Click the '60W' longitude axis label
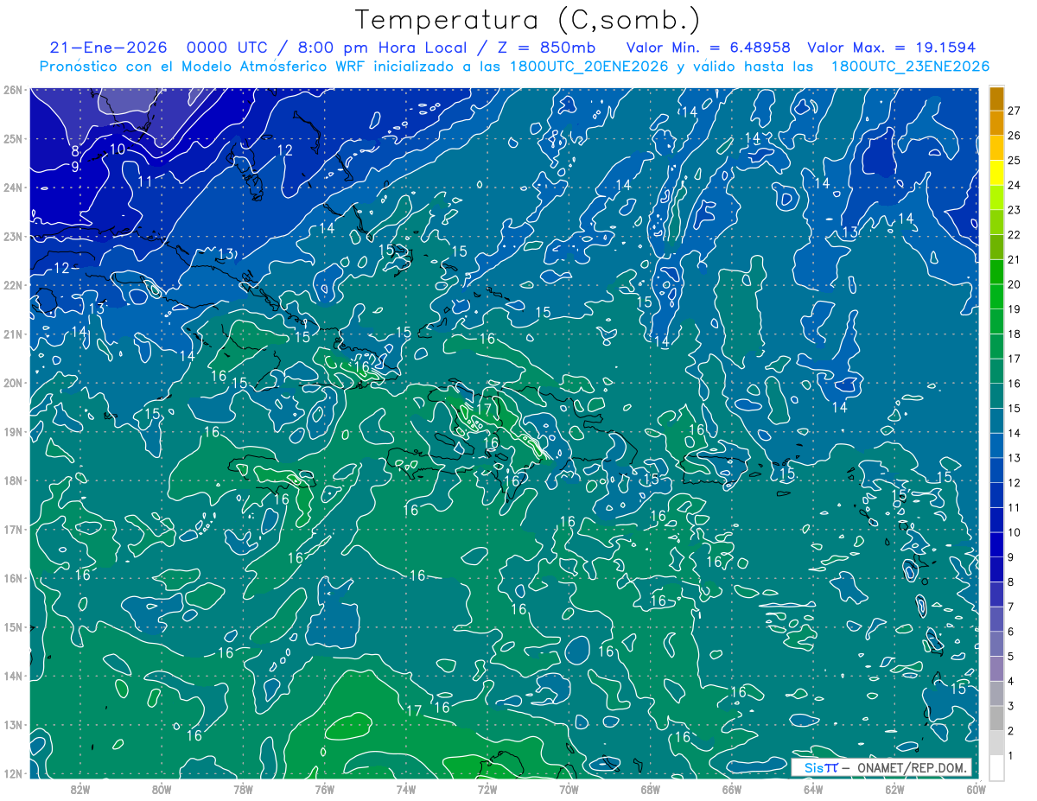This screenshot has height=801, width=1037. click(977, 789)
